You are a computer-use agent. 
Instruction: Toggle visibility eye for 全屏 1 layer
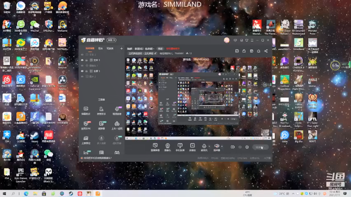click(82, 71)
